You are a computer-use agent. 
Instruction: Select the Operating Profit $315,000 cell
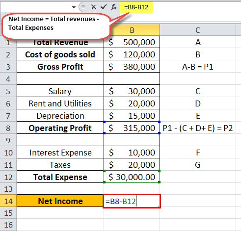coord(132,128)
